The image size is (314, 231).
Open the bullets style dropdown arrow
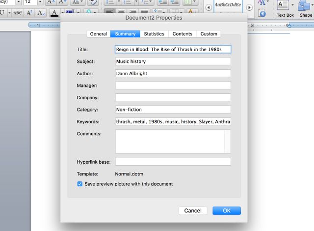coord(119,2)
